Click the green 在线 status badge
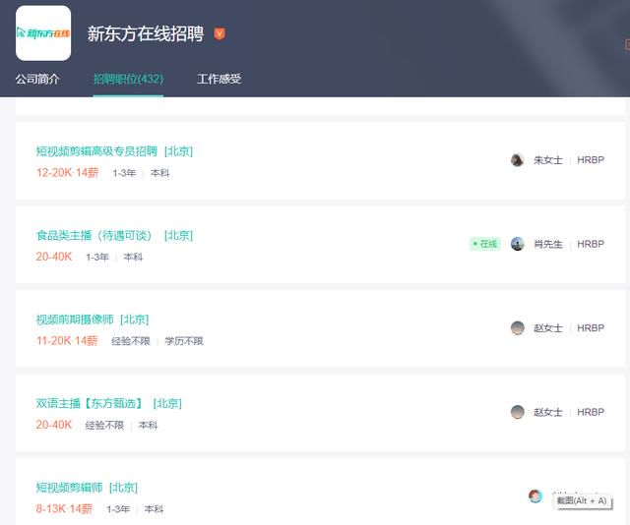Viewport: 630px width, 525px height. [485, 244]
